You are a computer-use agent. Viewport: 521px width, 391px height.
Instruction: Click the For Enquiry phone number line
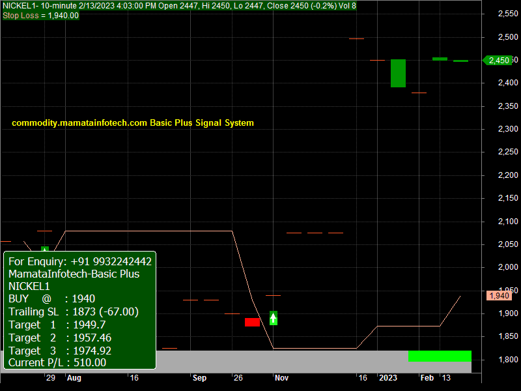[x=80, y=261]
